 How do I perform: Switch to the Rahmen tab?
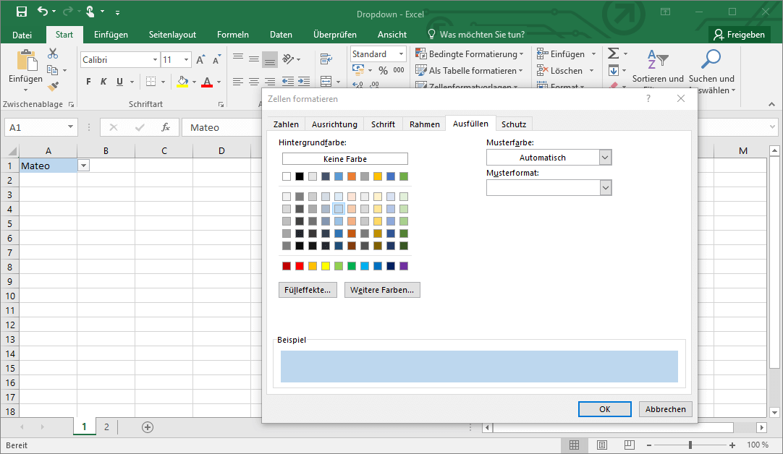point(424,124)
